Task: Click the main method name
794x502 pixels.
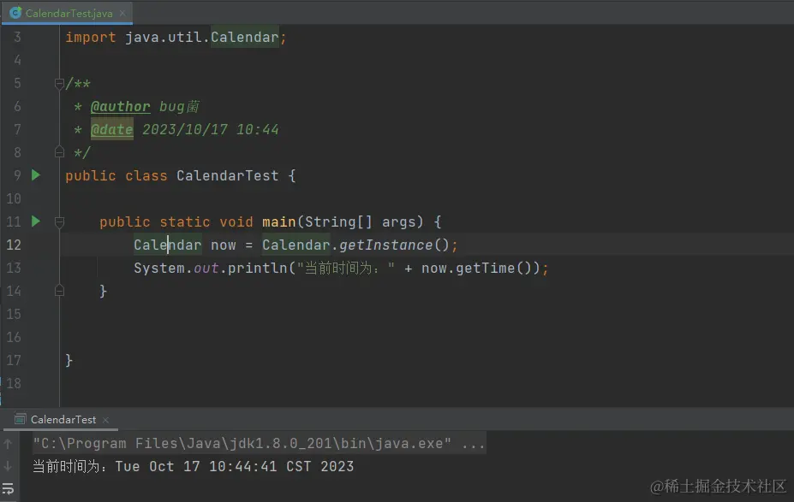Action: click(x=279, y=222)
